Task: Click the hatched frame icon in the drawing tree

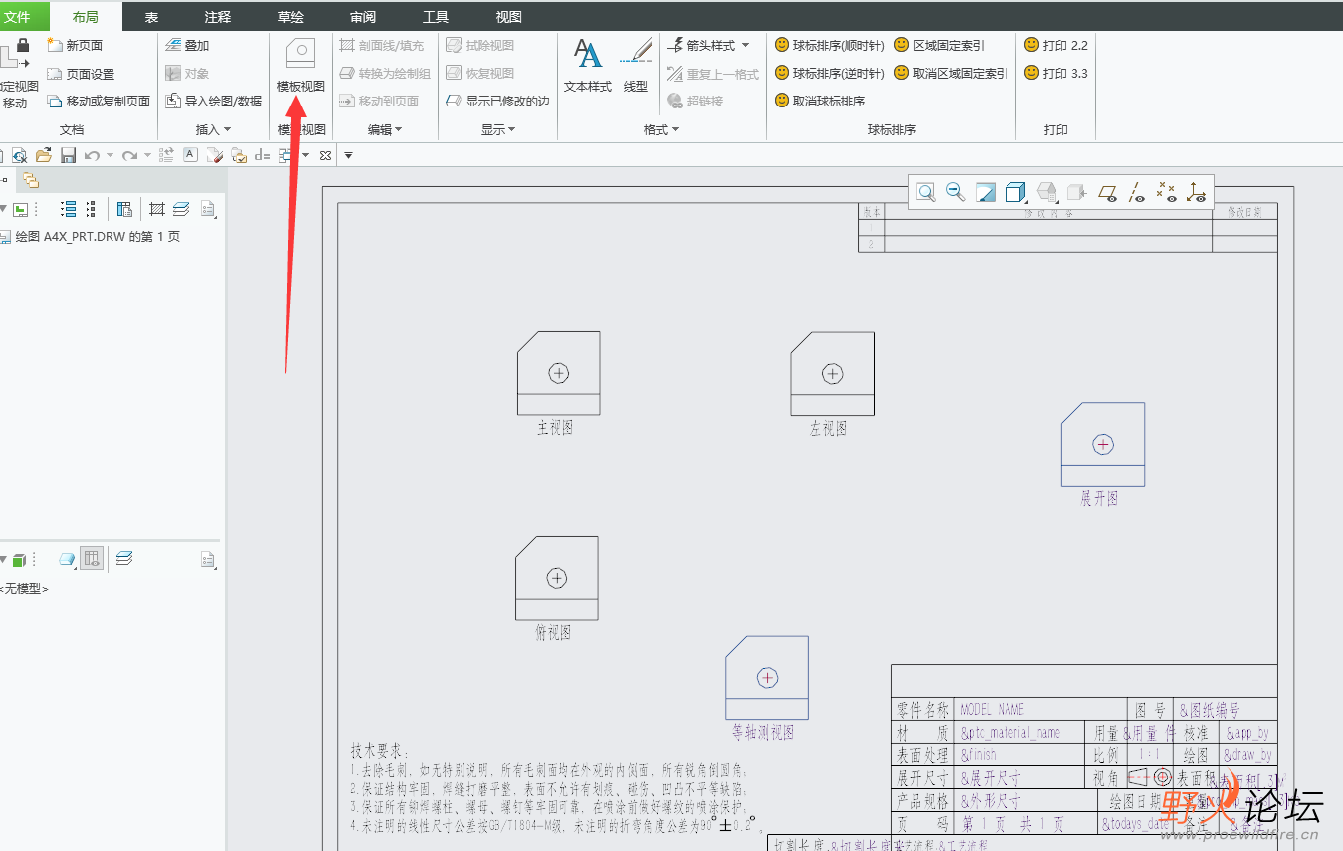Action: click(x=157, y=209)
